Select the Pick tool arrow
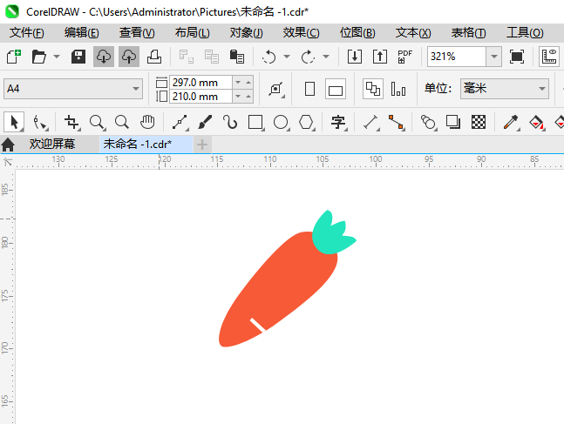564x424 pixels. pos(14,122)
